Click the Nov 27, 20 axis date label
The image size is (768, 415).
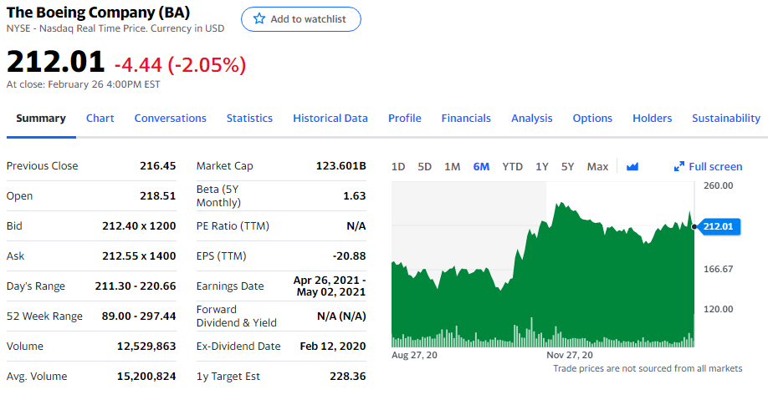570,355
